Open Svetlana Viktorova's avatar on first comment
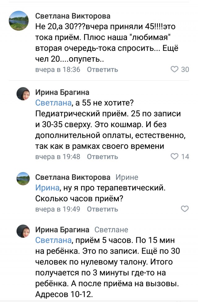 click(19, 21)
